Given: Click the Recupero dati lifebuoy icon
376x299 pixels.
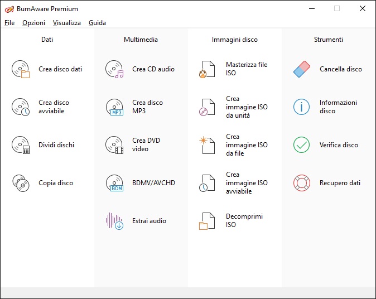Looking at the screenshot, I should tap(301, 183).
